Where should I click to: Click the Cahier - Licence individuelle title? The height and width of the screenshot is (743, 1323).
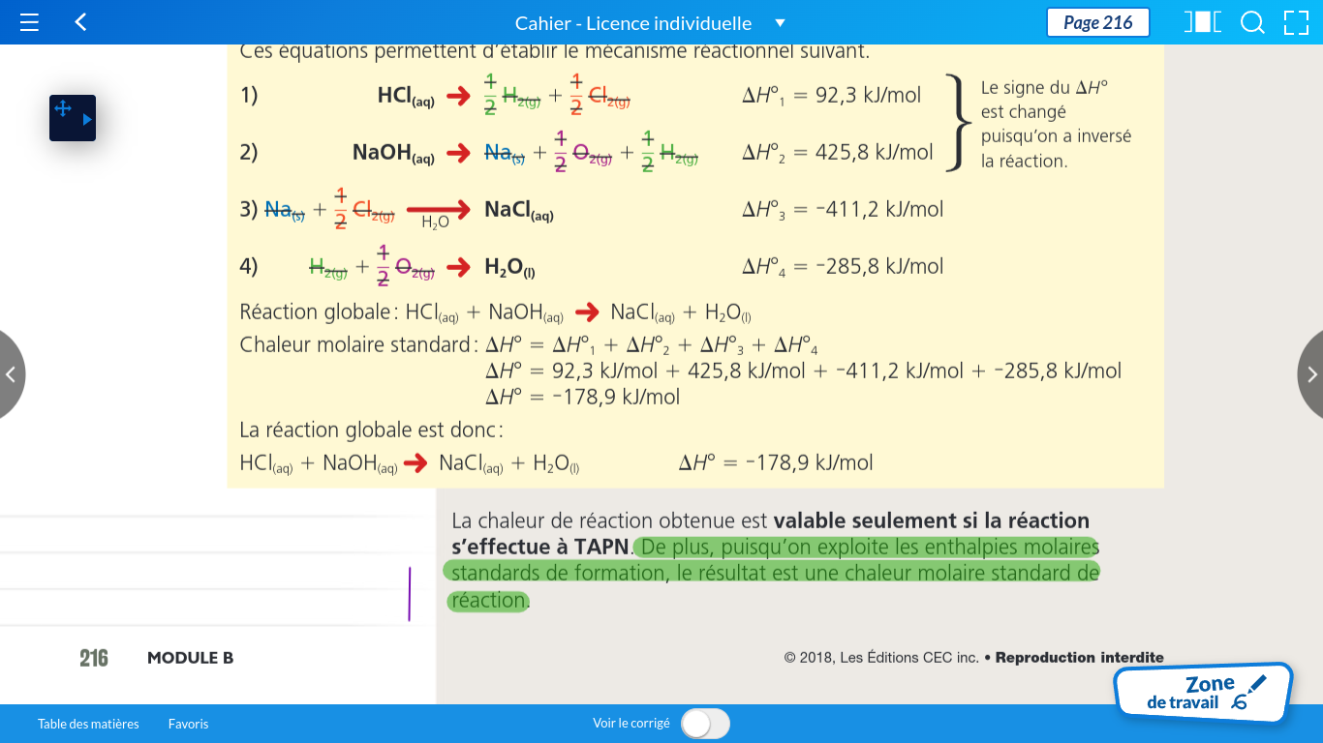point(632,23)
